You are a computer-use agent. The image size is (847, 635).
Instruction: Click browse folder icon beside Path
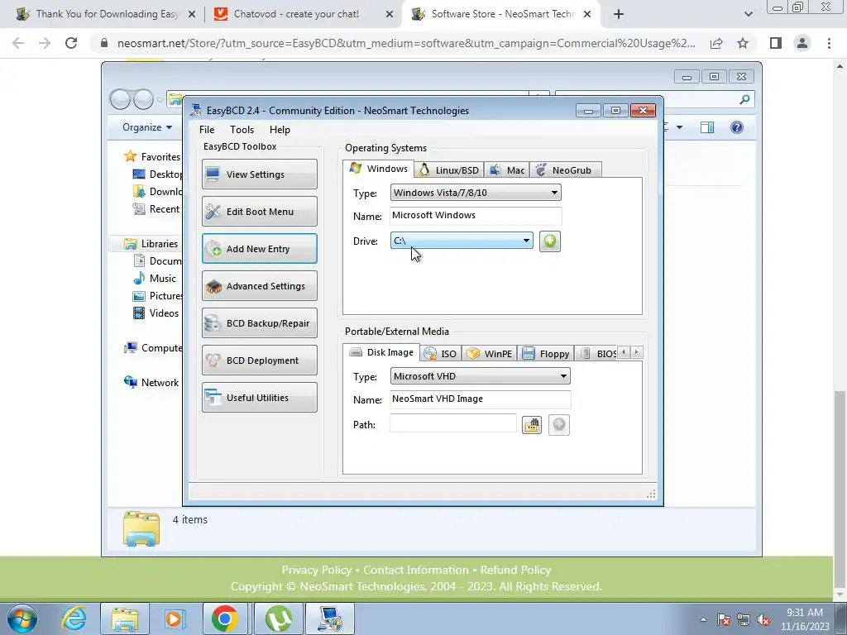tap(532, 425)
